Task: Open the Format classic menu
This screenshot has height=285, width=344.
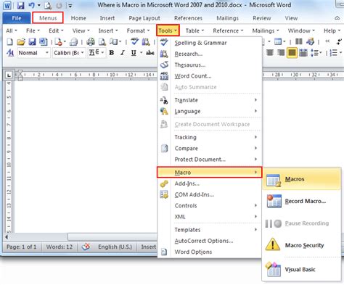Action: [x=138, y=30]
